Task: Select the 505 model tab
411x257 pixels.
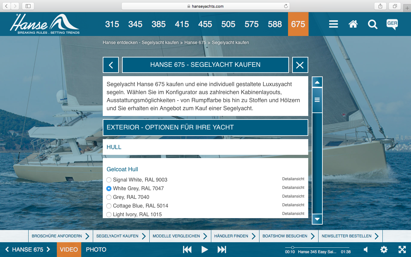Action: click(x=228, y=24)
